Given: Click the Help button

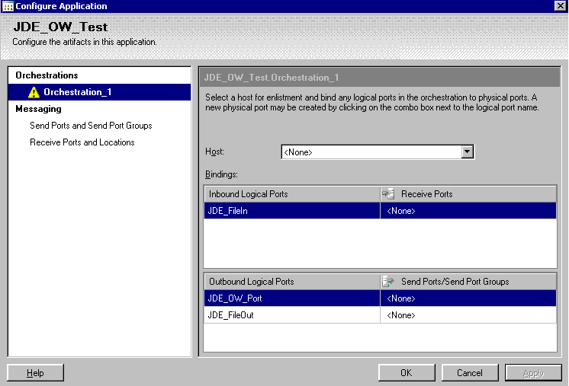Looking at the screenshot, I should point(35,372).
